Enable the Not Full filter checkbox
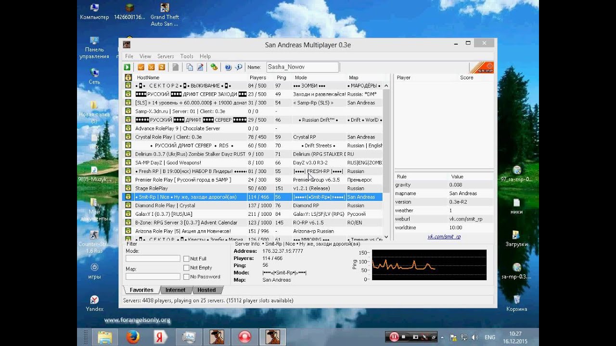The width and height of the screenshot is (616, 346). [186, 259]
